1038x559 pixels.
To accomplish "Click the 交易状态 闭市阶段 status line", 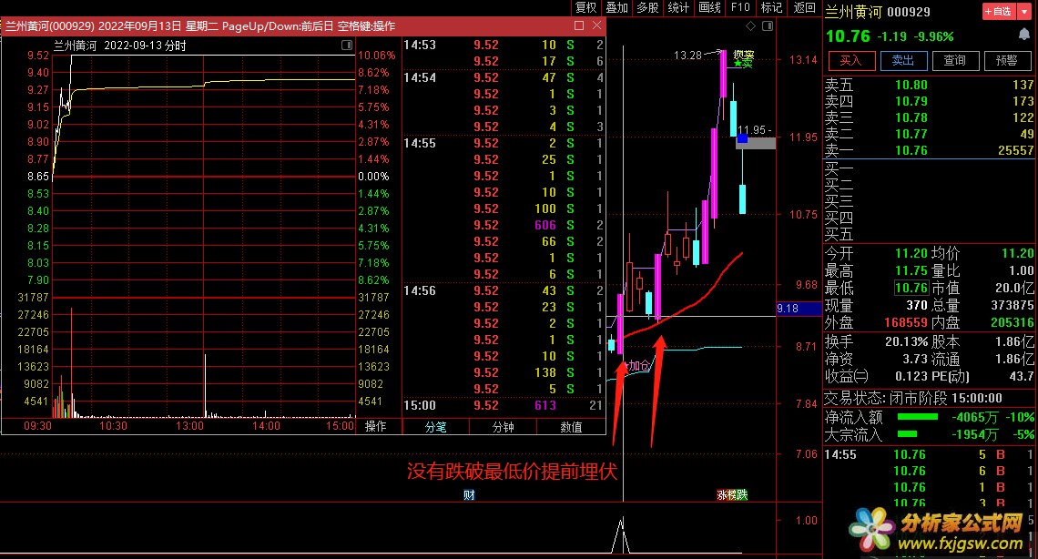I will point(913,398).
